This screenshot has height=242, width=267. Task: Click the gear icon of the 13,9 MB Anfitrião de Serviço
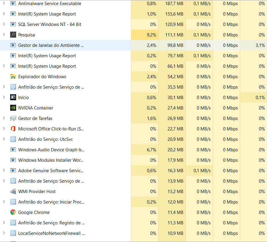[x=13, y=181]
